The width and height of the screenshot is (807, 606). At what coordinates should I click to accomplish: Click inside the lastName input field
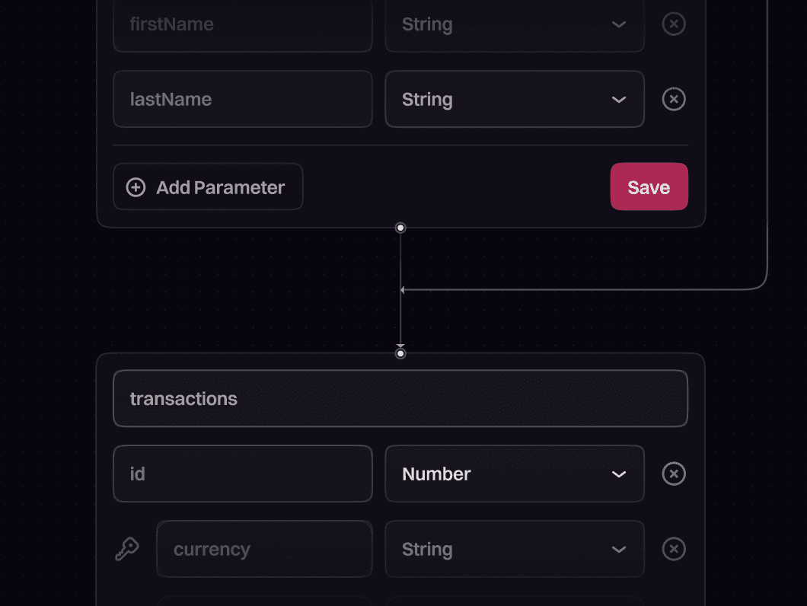coord(242,99)
